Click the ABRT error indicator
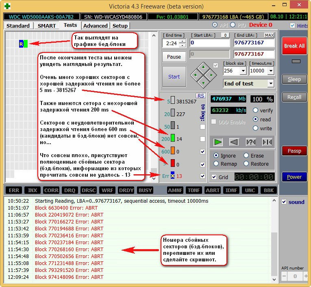 (x=213, y=190)
